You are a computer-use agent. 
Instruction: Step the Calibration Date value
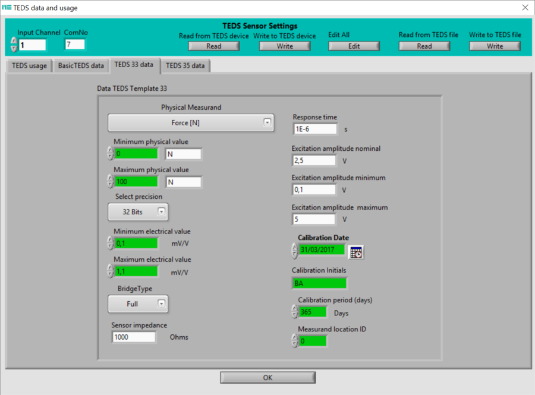295,251
